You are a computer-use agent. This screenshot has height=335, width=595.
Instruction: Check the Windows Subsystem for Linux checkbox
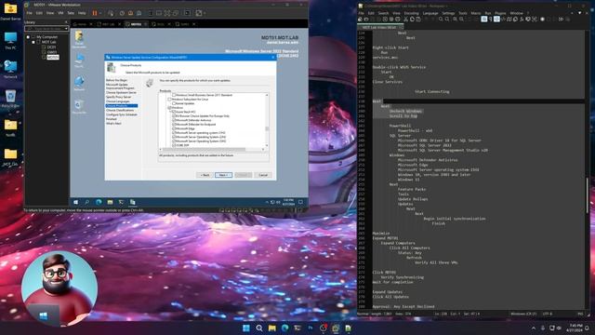point(169,100)
